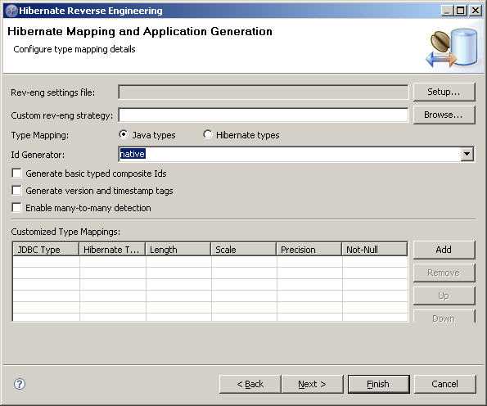Cancel the reverse engineering wizard
The image size is (487, 406).
pyautogui.click(x=444, y=384)
